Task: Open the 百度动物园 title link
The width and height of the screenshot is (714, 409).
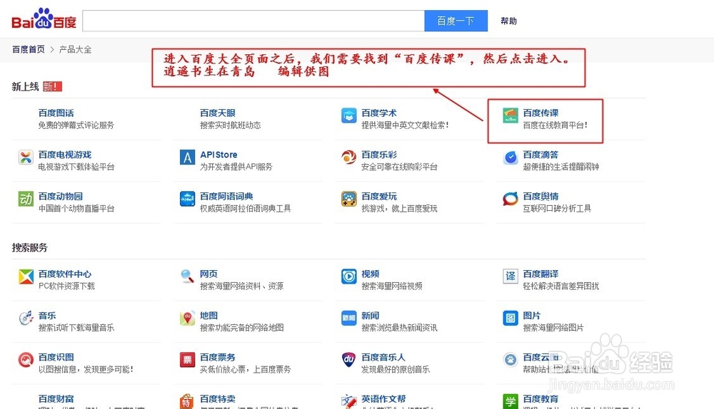Action: coord(61,197)
